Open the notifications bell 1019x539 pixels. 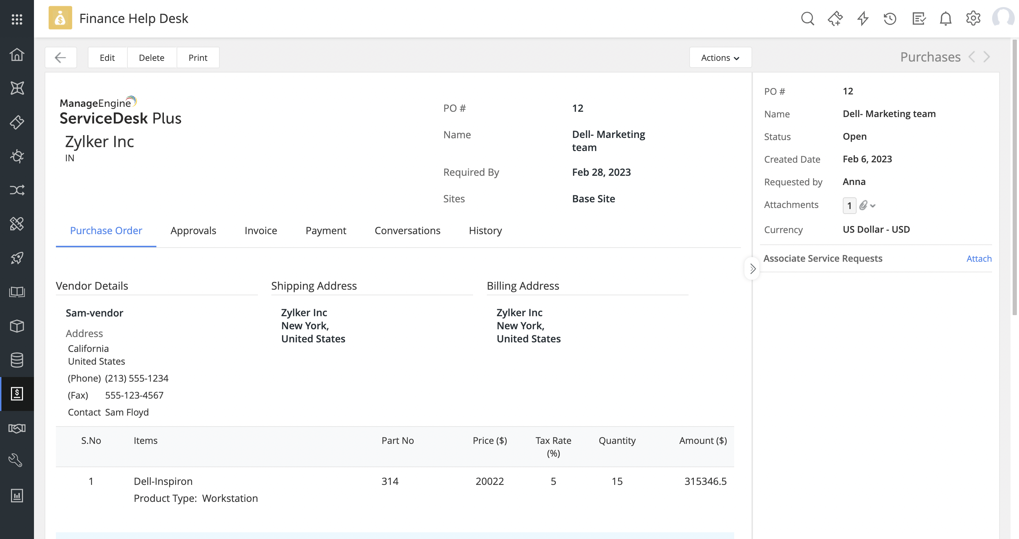(x=945, y=19)
